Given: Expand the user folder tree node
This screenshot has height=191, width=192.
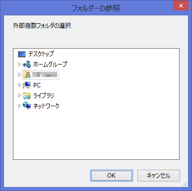Looking at the screenshot, I should pos(19,75).
